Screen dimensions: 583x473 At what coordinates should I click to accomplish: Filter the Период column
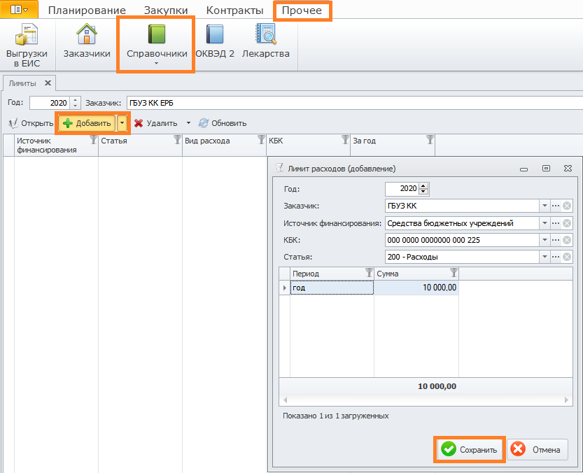click(x=369, y=273)
